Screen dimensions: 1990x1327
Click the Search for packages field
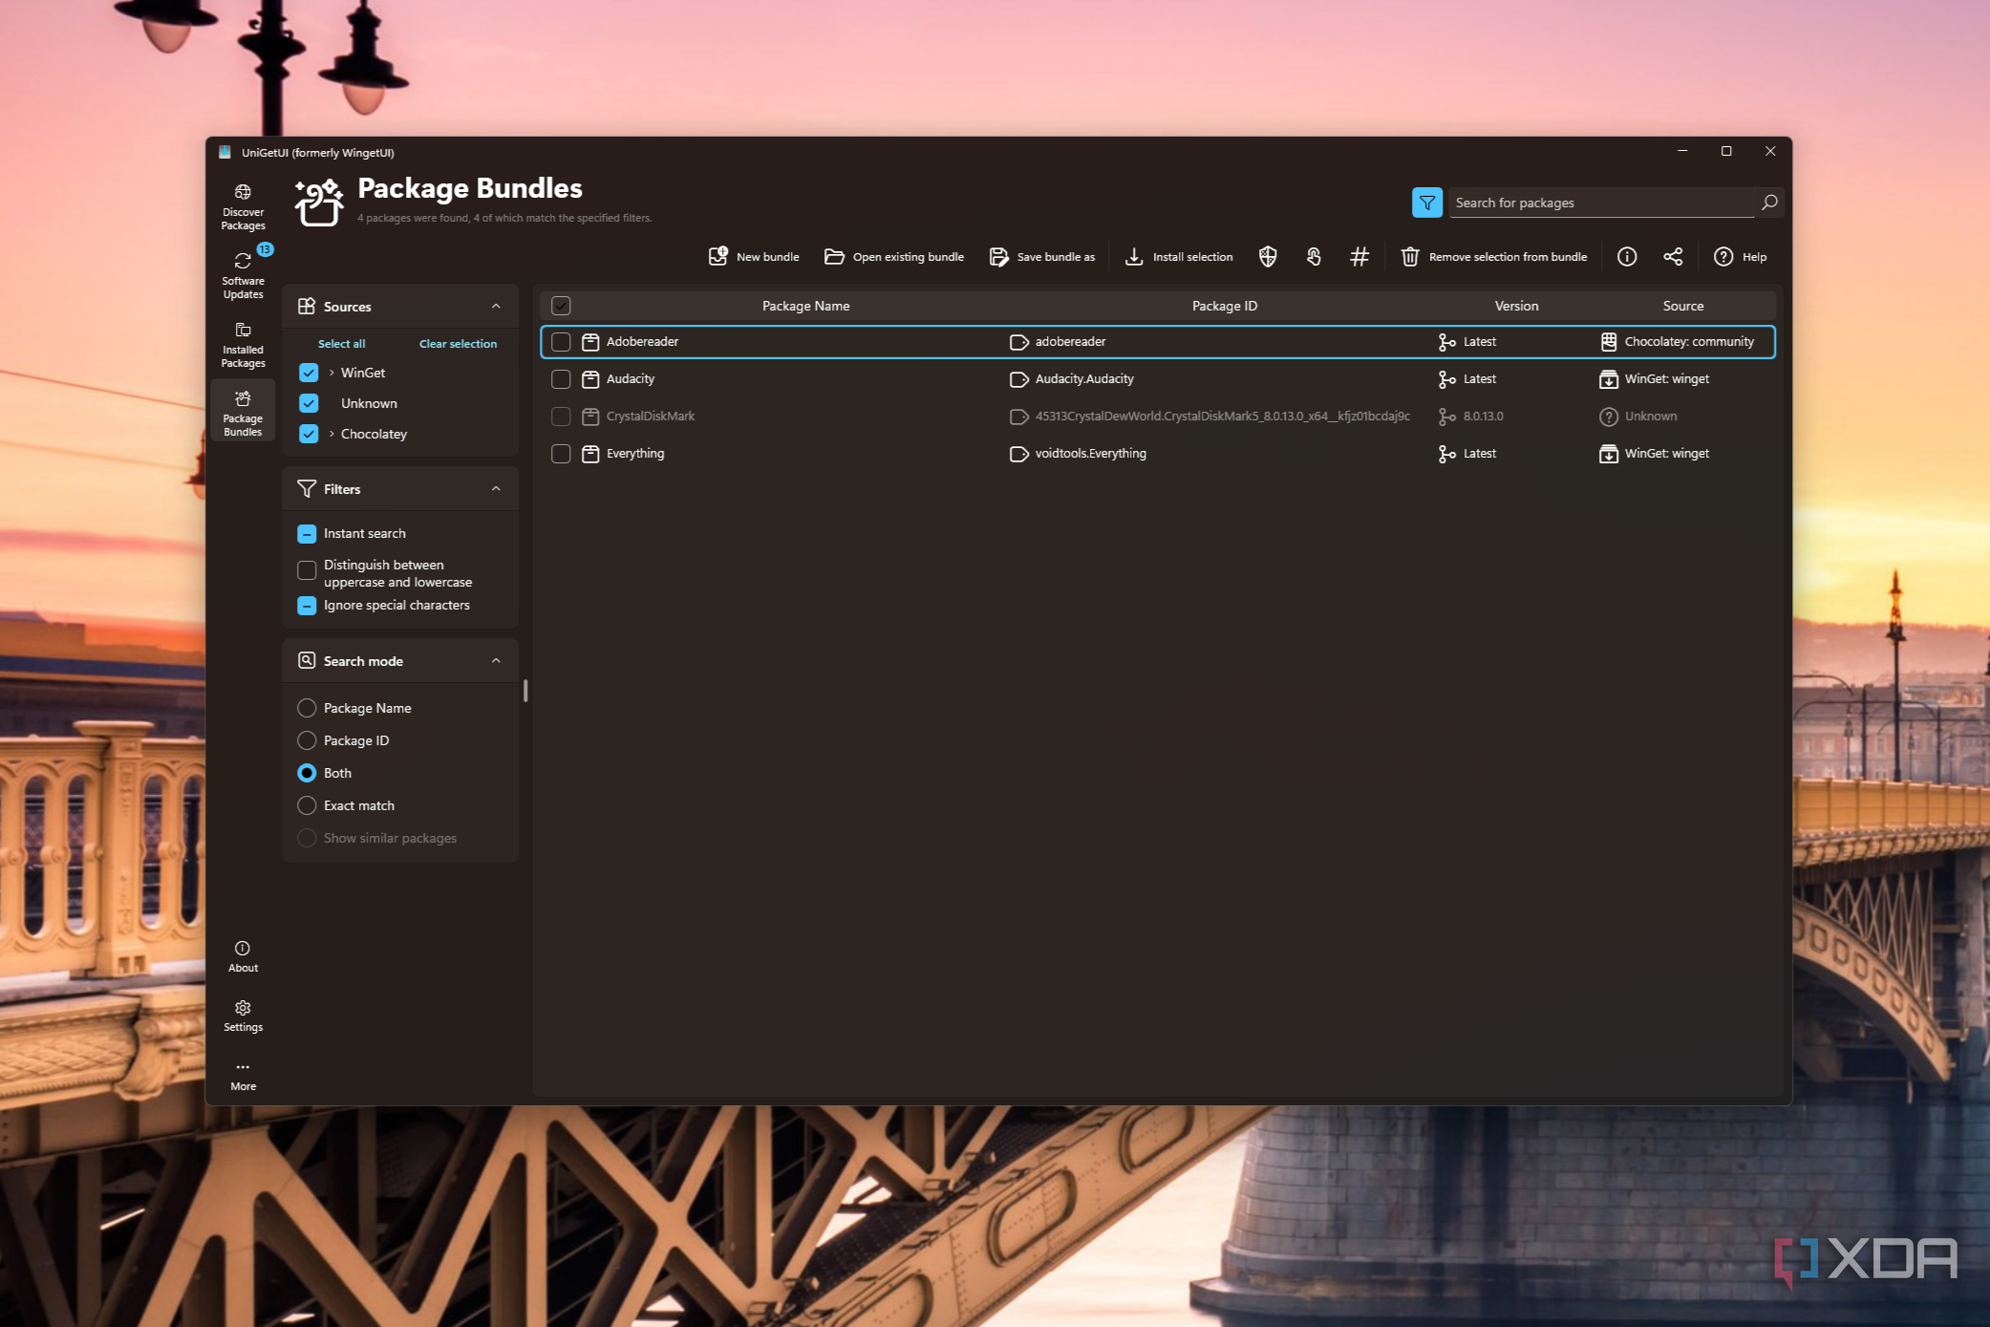tap(1603, 203)
